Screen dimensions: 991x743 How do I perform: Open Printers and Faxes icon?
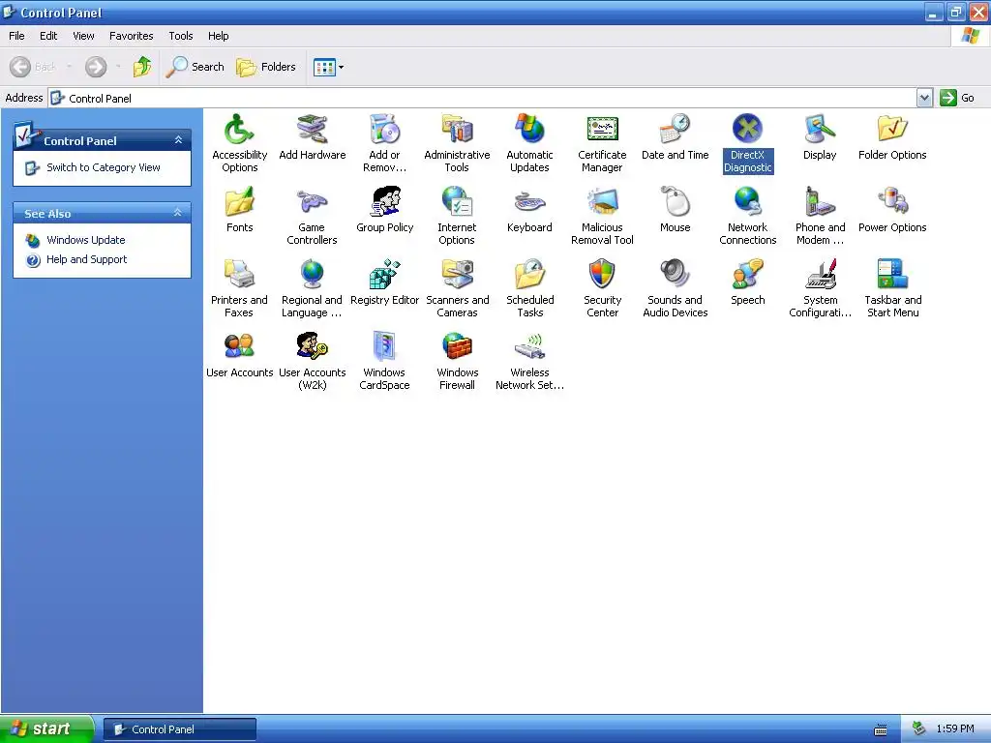click(239, 275)
